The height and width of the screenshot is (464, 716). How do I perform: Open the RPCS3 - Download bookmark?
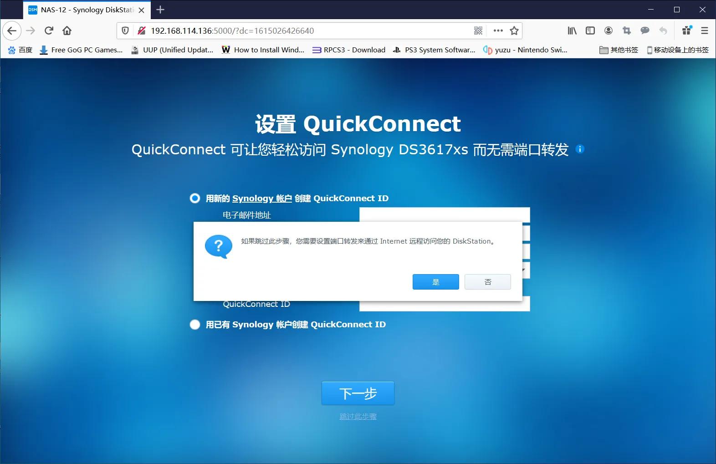click(x=349, y=50)
